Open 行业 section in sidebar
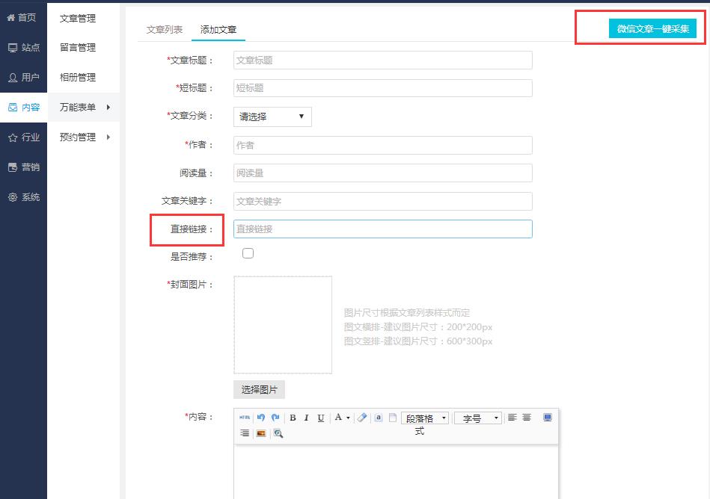Image resolution: width=710 pixels, height=499 pixels. tap(23, 137)
